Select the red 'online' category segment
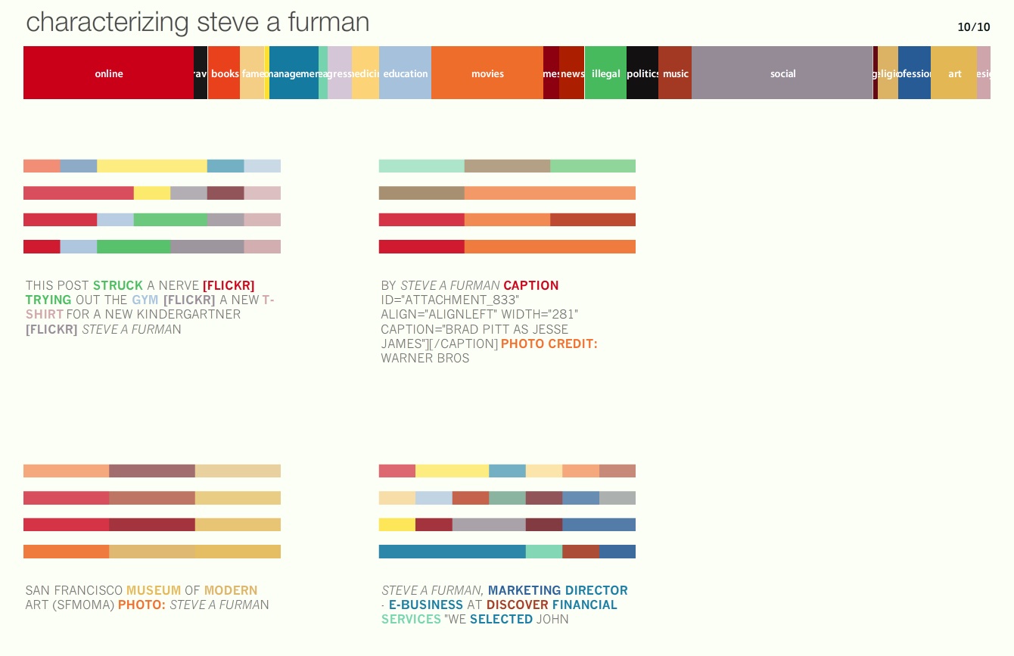Image resolution: width=1014 pixels, height=656 pixels. [x=108, y=73]
